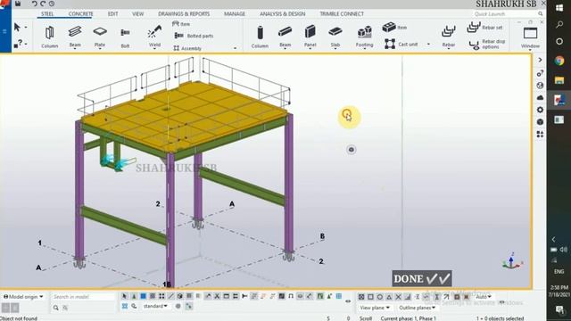Open the ANALYSIS & DESIGN tab

[x=282, y=14]
